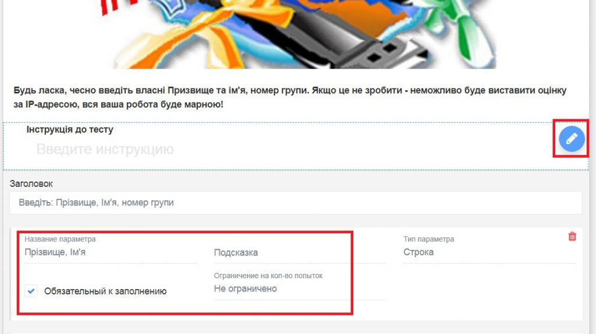596x334 pixels.
Task: Click the 'Ограничение на кол-во попыток' label
Action: coord(268,275)
